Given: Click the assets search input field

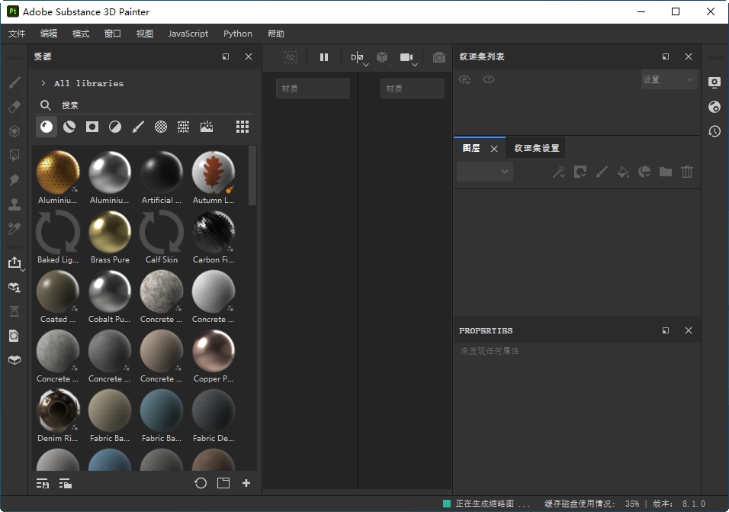Looking at the screenshot, I should (156, 105).
